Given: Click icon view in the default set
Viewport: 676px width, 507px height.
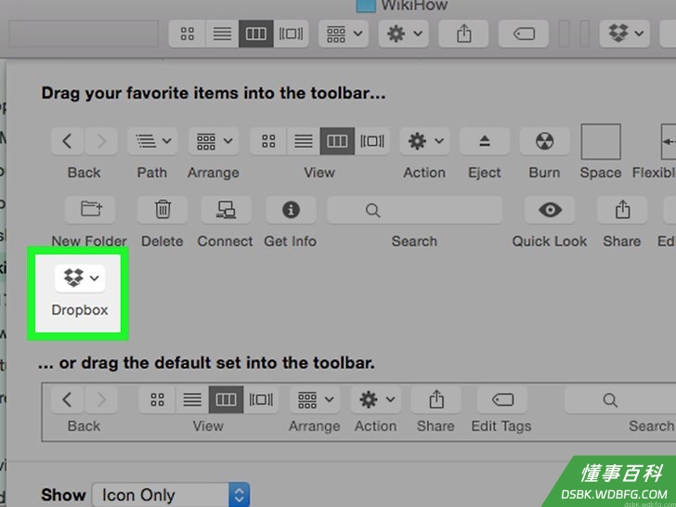Looking at the screenshot, I should (x=157, y=399).
